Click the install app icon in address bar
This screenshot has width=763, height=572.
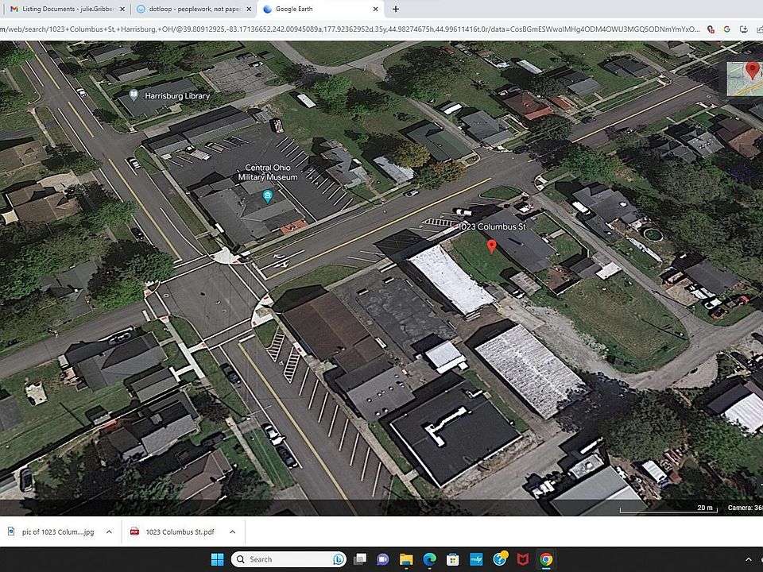coord(744,29)
